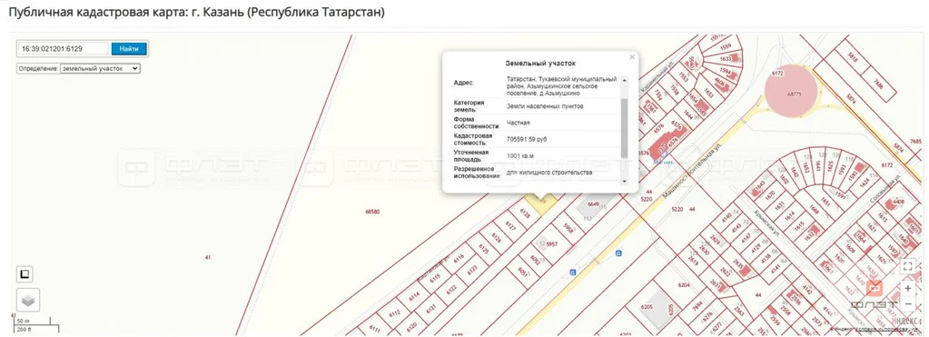Click popup scrollbar up arrow
The height and width of the screenshot is (337, 929).
pyautogui.click(x=624, y=79)
